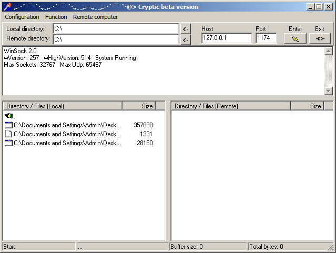Viewport: 336px width, 253px height.
Task: Click the Directory / Files (Local) column header
Action: (62, 106)
